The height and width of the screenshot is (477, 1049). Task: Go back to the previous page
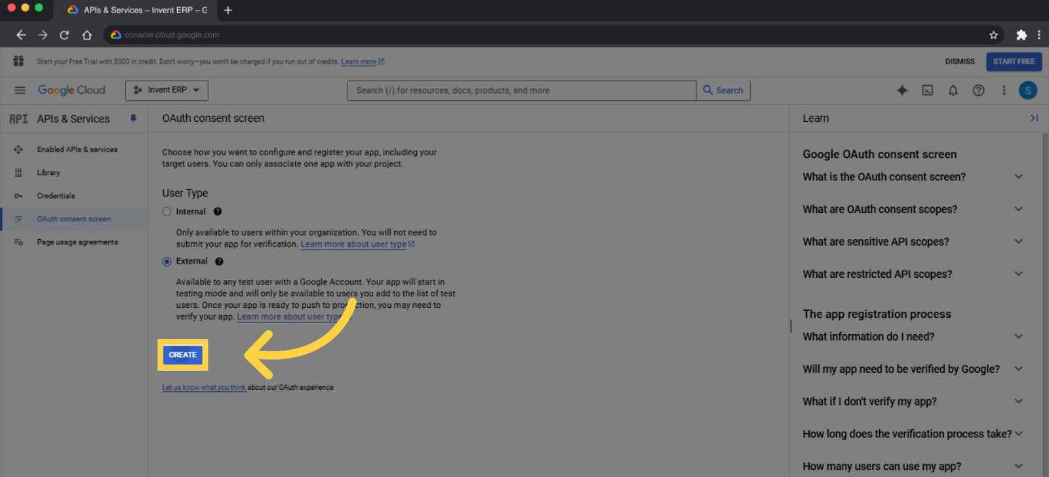(x=21, y=35)
